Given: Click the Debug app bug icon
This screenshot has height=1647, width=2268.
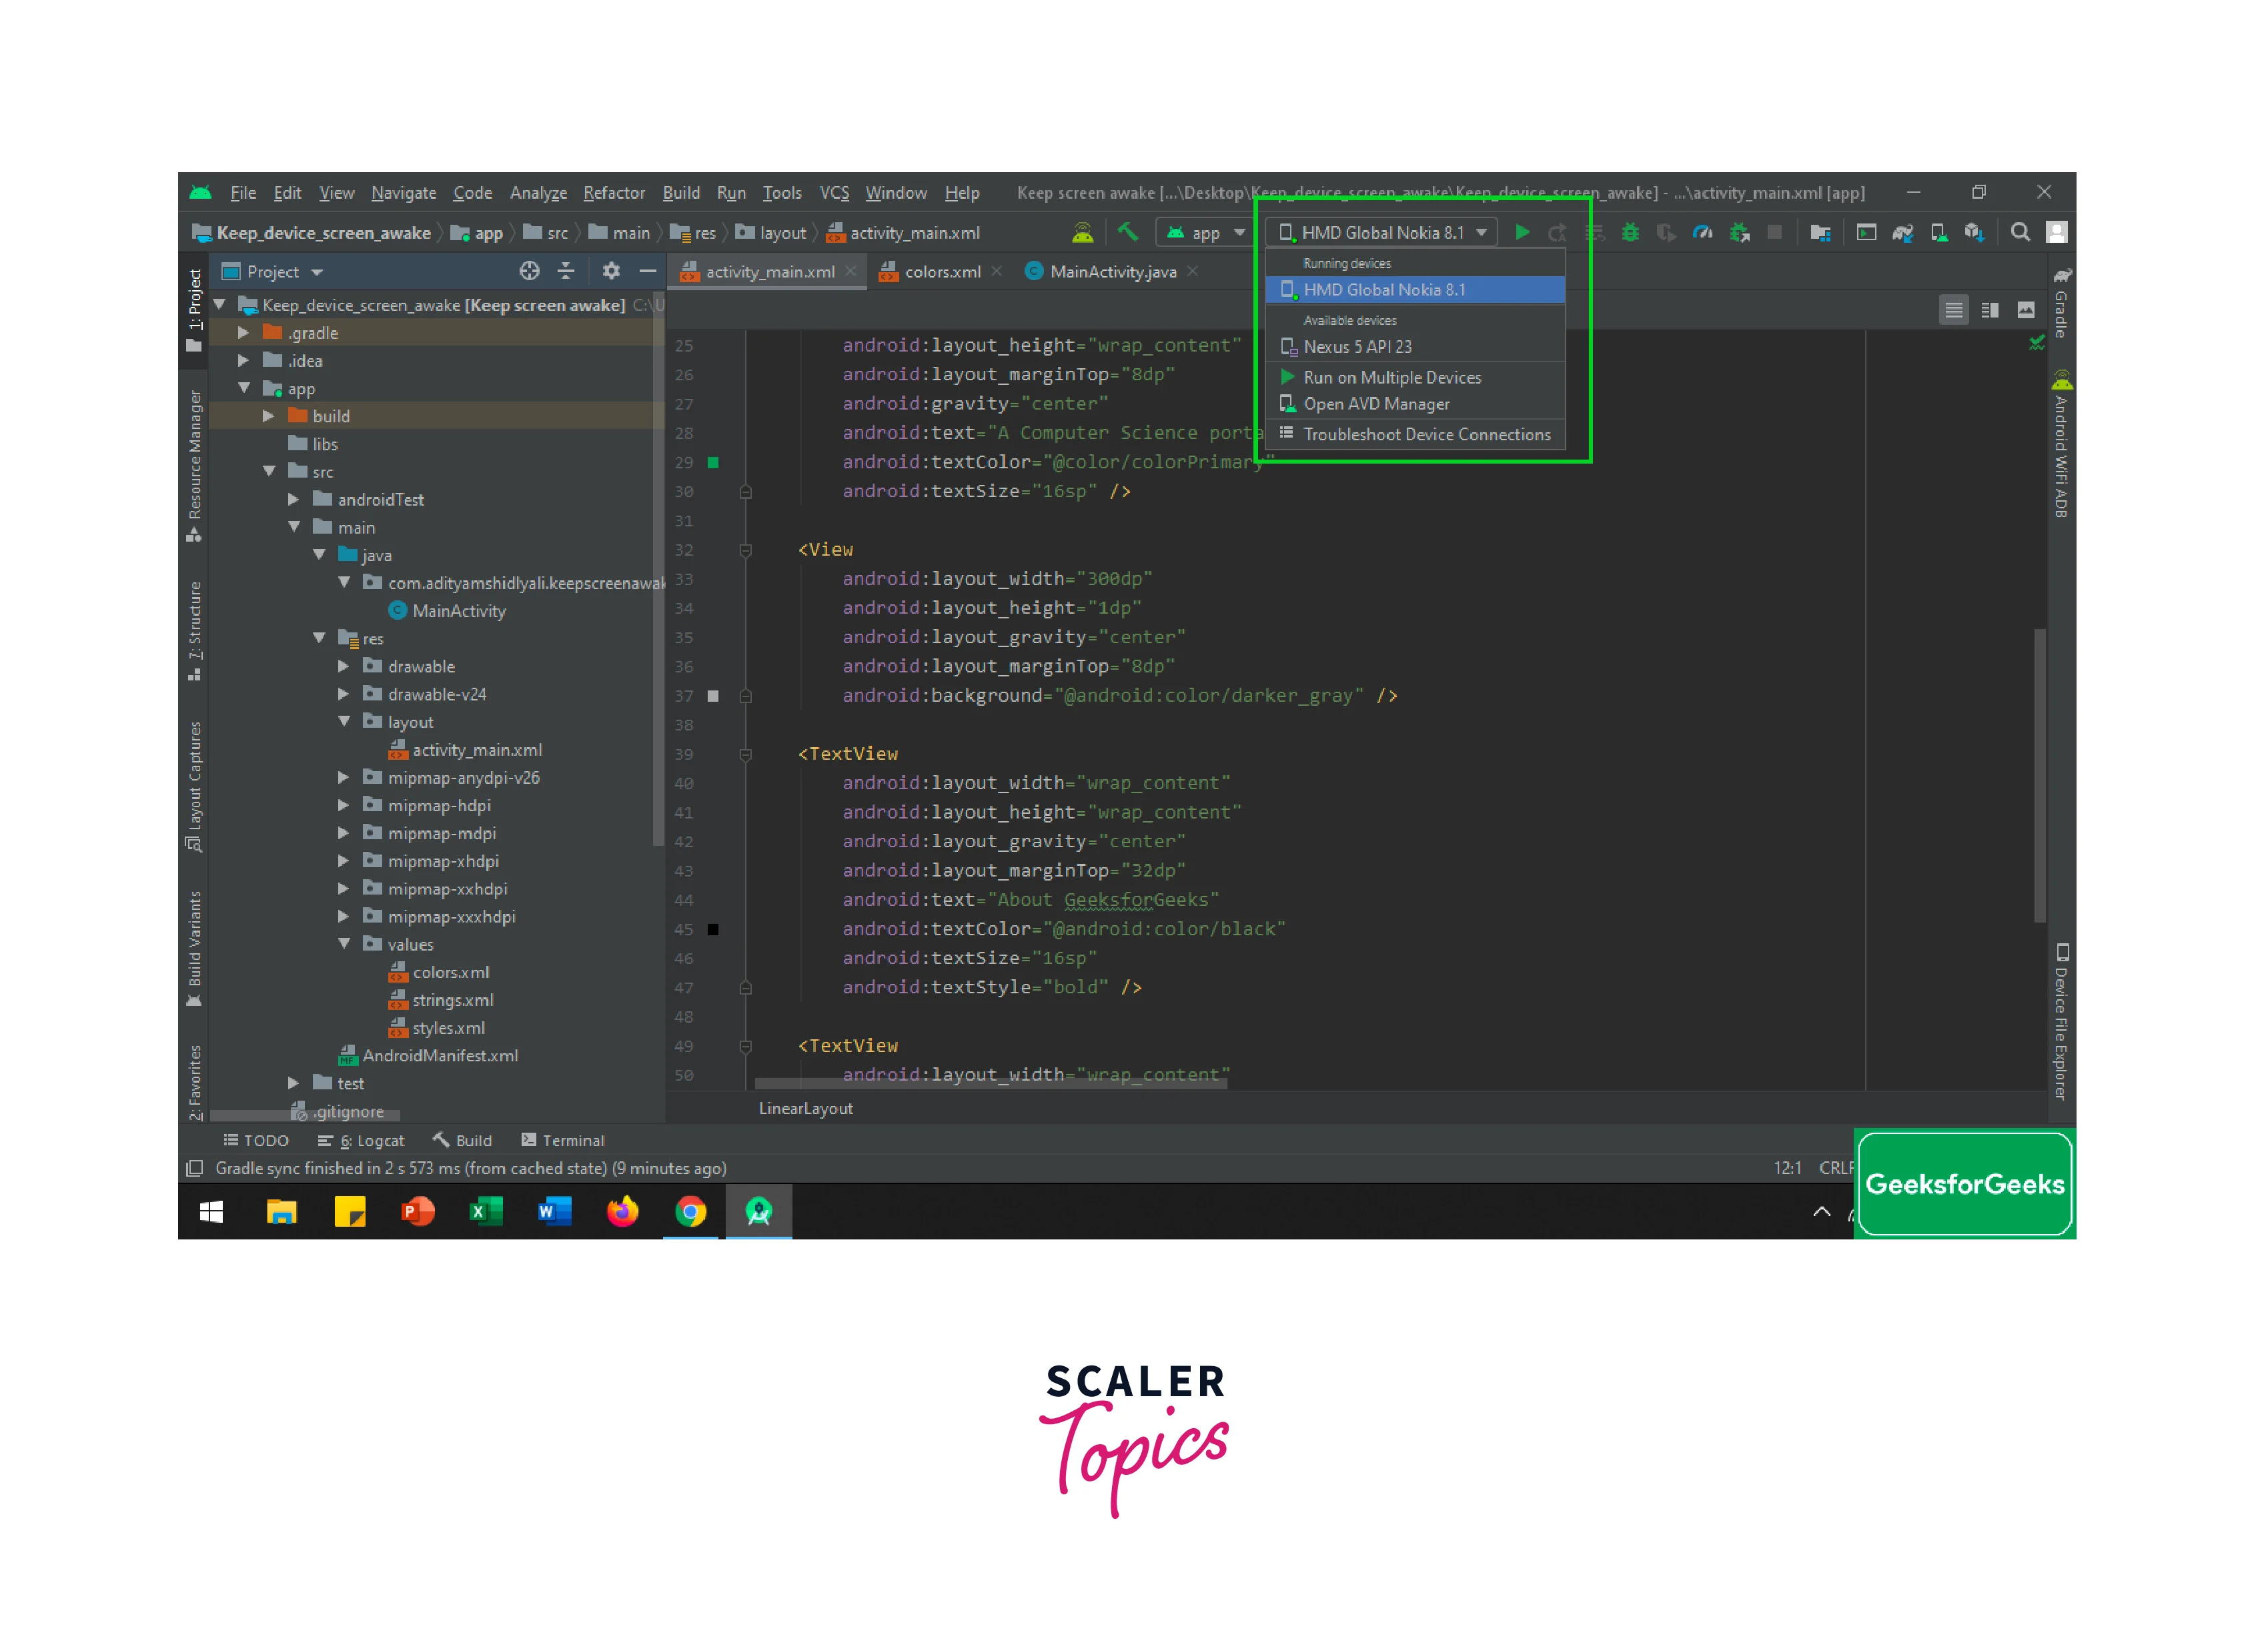Looking at the screenshot, I should 1630,232.
